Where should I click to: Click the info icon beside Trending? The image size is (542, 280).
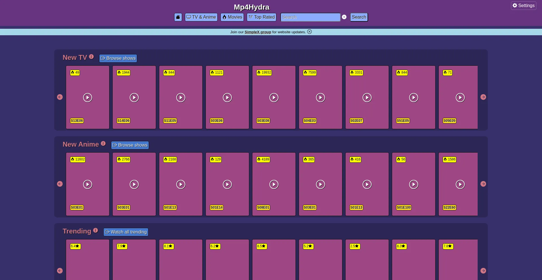pyautogui.click(x=96, y=230)
